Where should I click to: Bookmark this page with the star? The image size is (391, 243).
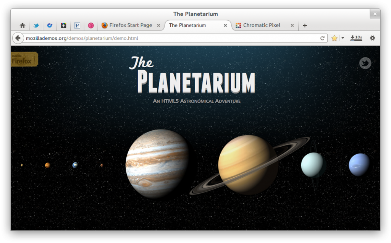[x=334, y=38]
